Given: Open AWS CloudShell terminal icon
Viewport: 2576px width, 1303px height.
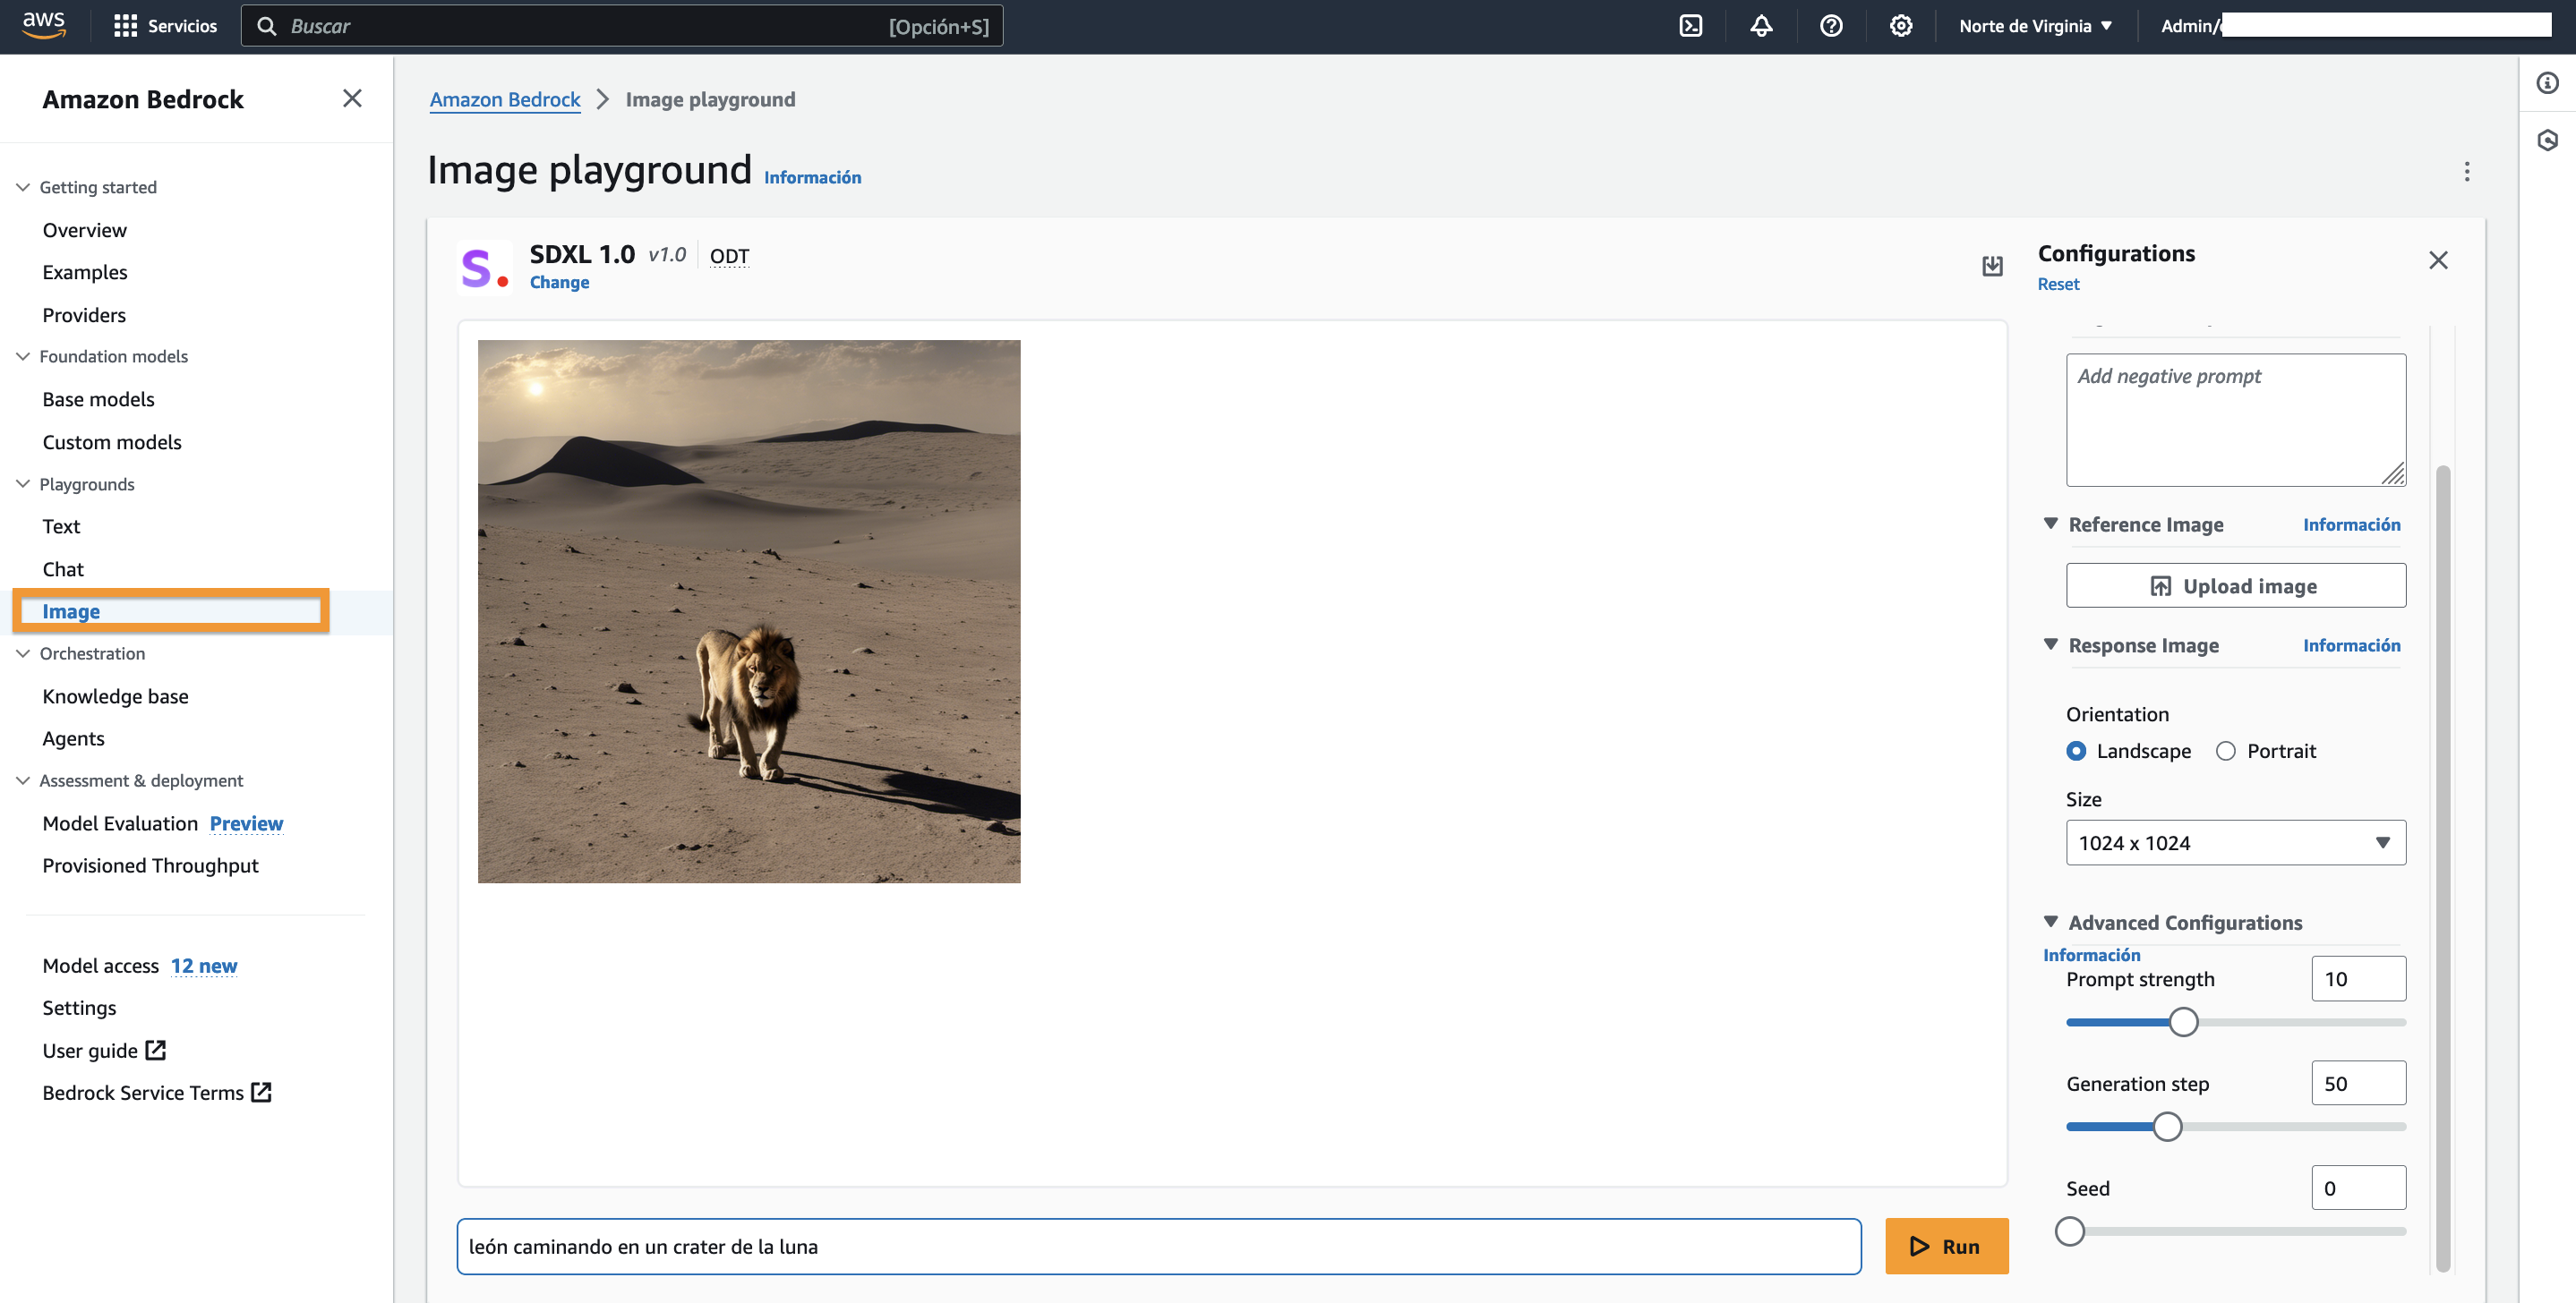Looking at the screenshot, I should click(1690, 26).
